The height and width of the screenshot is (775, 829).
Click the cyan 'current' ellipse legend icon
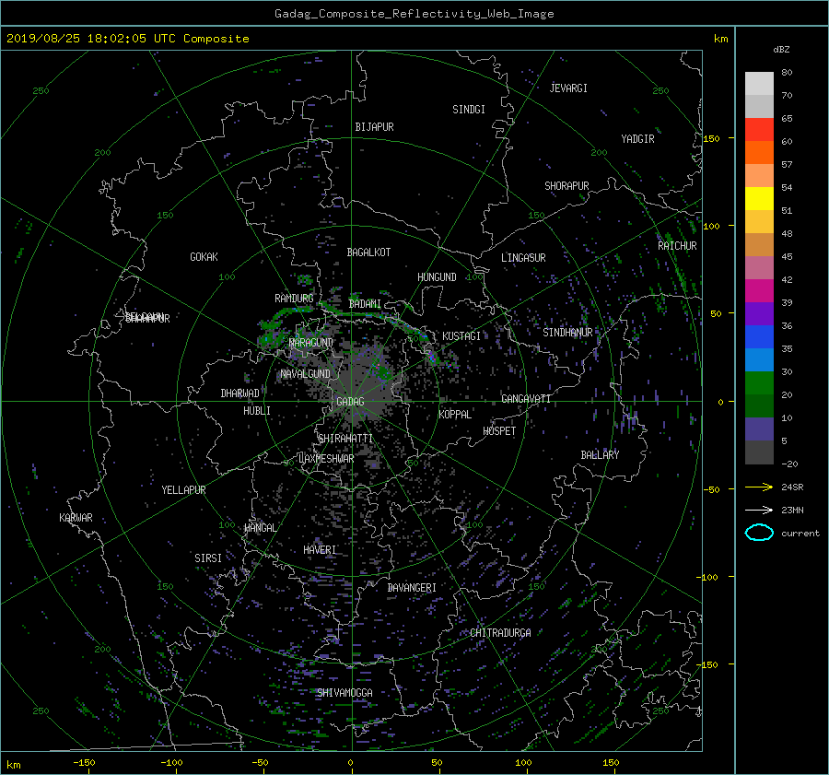coord(759,533)
